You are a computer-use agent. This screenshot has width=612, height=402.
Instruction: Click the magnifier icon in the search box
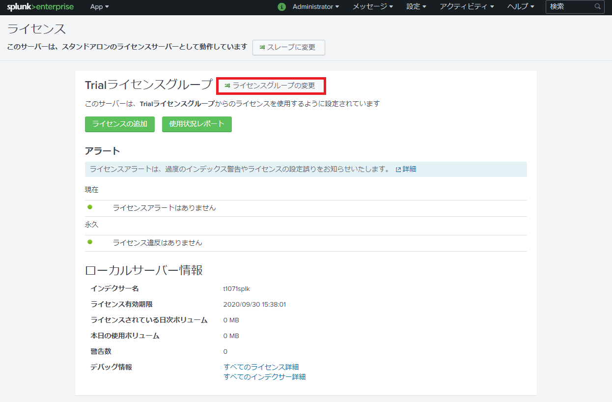pos(597,7)
